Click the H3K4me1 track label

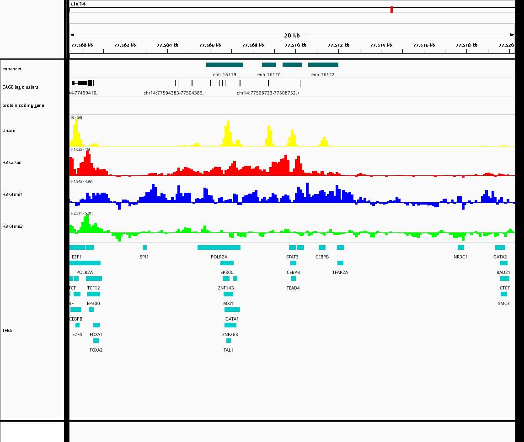pyautogui.click(x=12, y=195)
